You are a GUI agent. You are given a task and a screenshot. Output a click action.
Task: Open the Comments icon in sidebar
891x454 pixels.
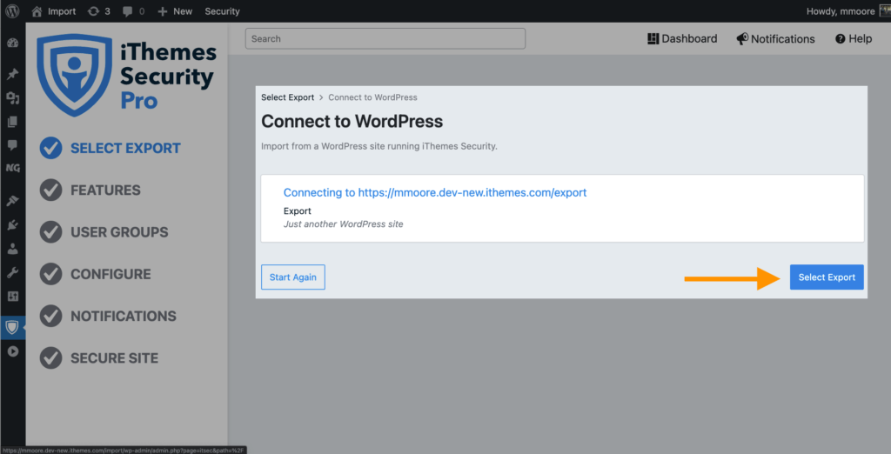tap(12, 145)
